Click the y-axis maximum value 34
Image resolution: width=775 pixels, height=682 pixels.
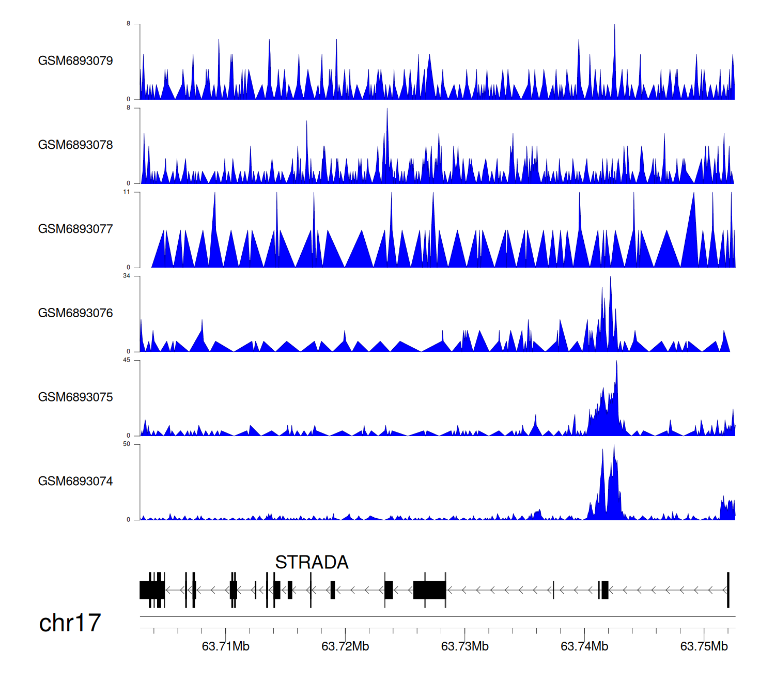127,276
